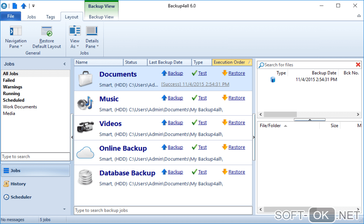The width and height of the screenshot is (364, 224).
Task: Open the Scheduler clock icon
Action: [6, 197]
